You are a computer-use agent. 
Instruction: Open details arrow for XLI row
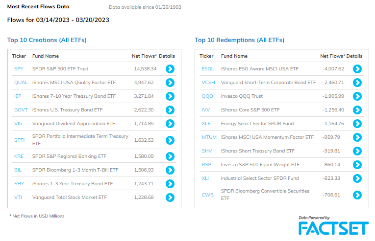[357, 178]
